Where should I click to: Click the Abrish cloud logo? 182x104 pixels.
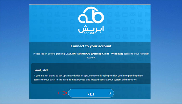pos(91,21)
